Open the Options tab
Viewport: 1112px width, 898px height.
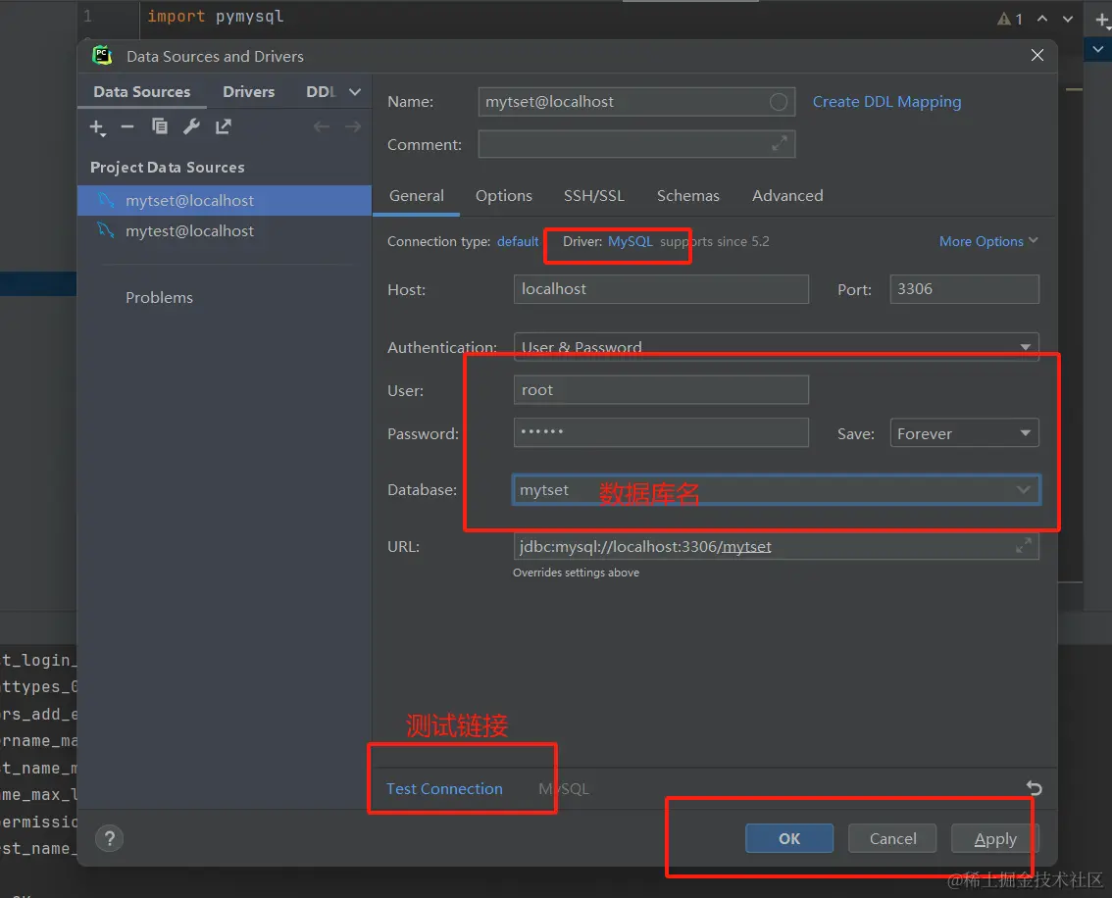pos(503,196)
